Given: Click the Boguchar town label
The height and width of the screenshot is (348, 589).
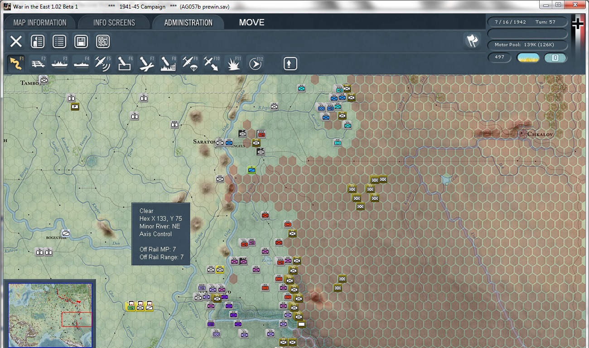Looking at the screenshot, I should click(x=57, y=237).
